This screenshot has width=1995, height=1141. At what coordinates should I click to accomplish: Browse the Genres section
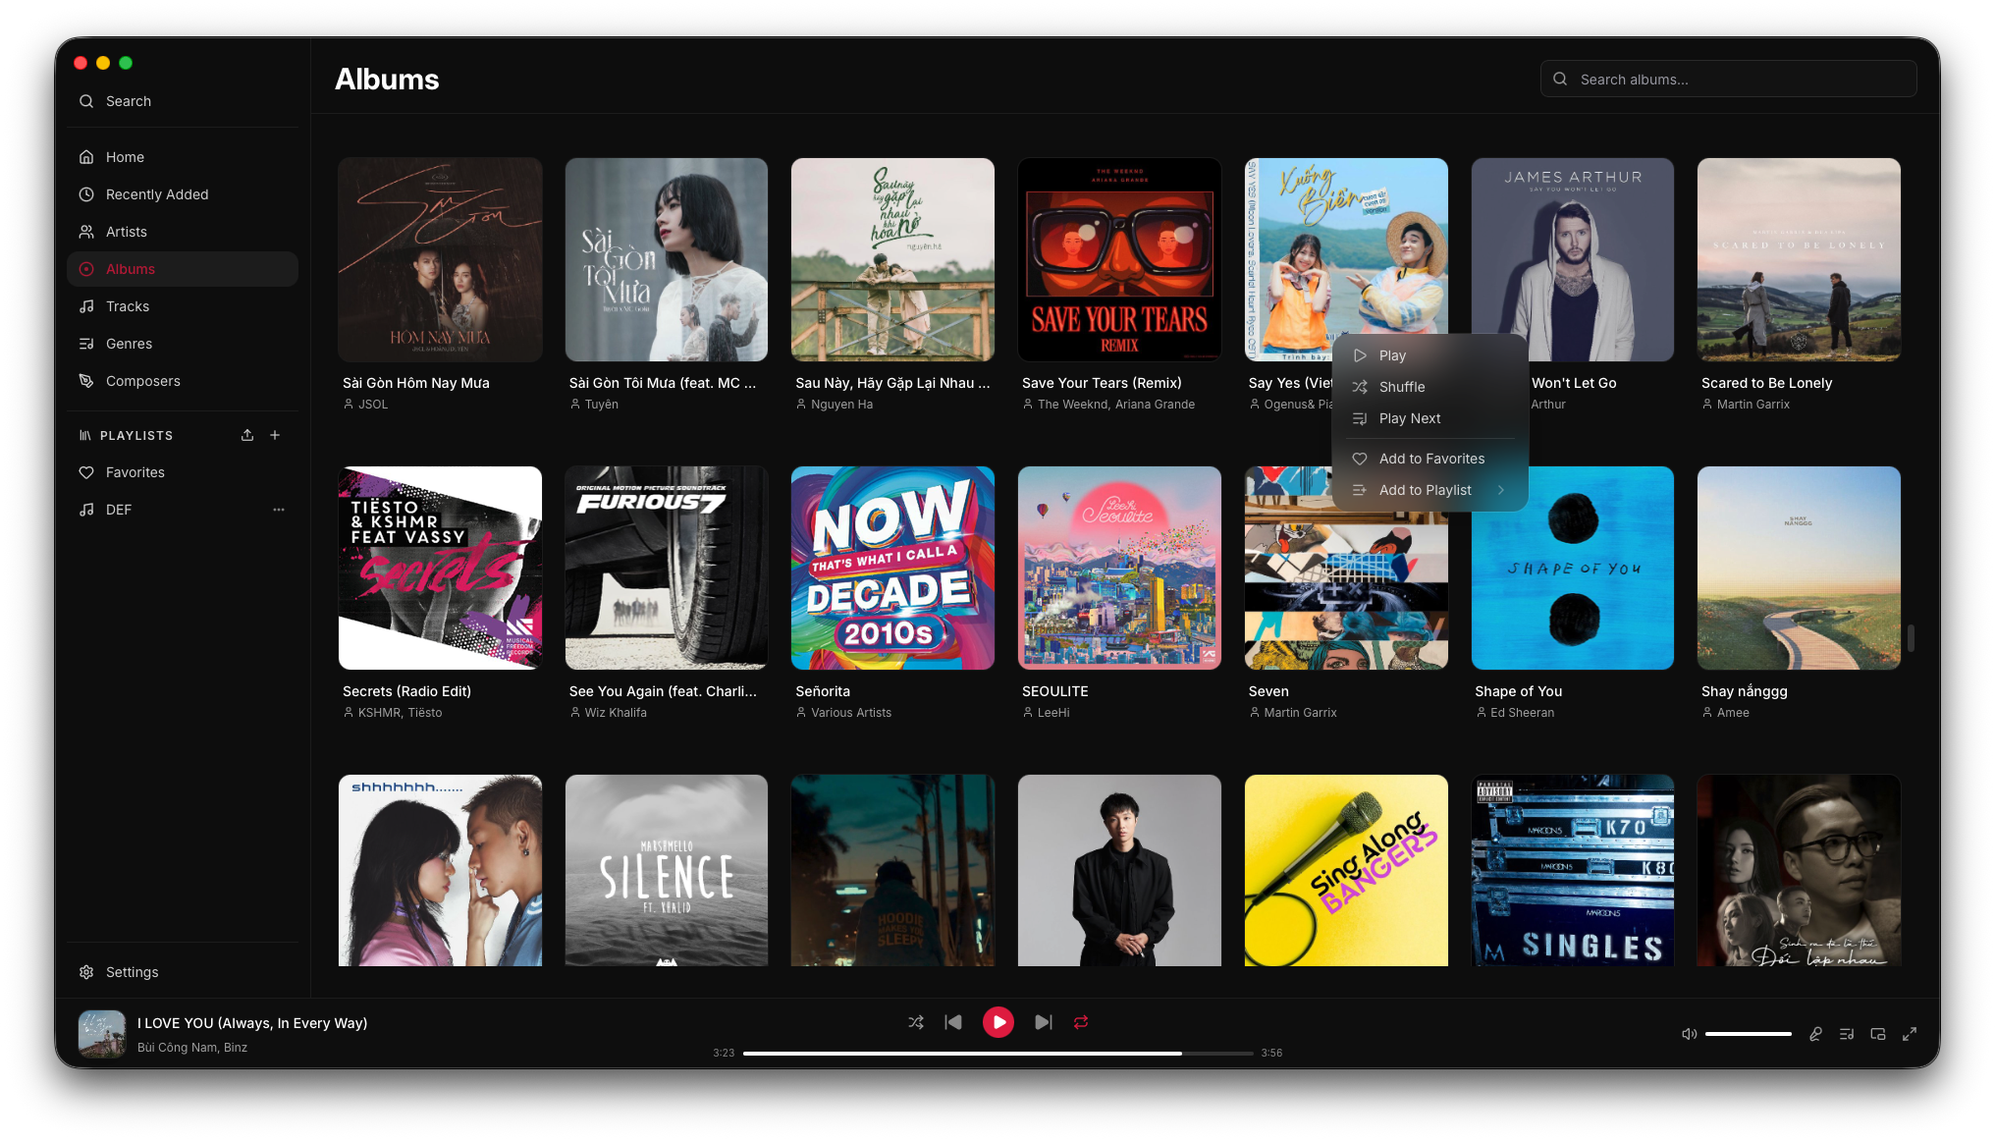click(x=183, y=344)
